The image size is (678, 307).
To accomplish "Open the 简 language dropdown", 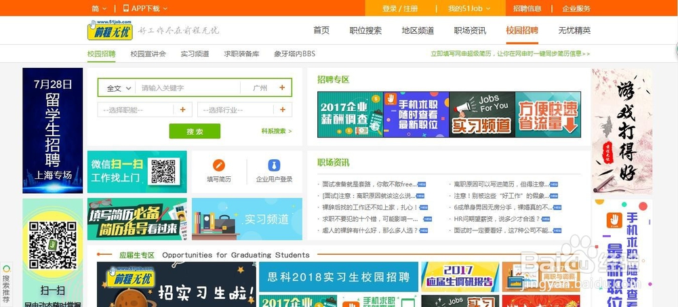I will [99, 8].
